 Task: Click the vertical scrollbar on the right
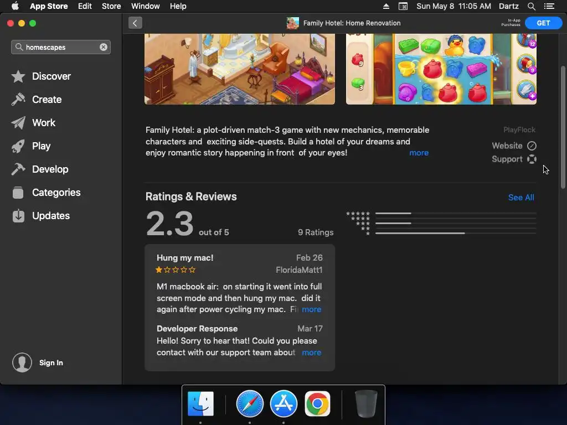563,127
